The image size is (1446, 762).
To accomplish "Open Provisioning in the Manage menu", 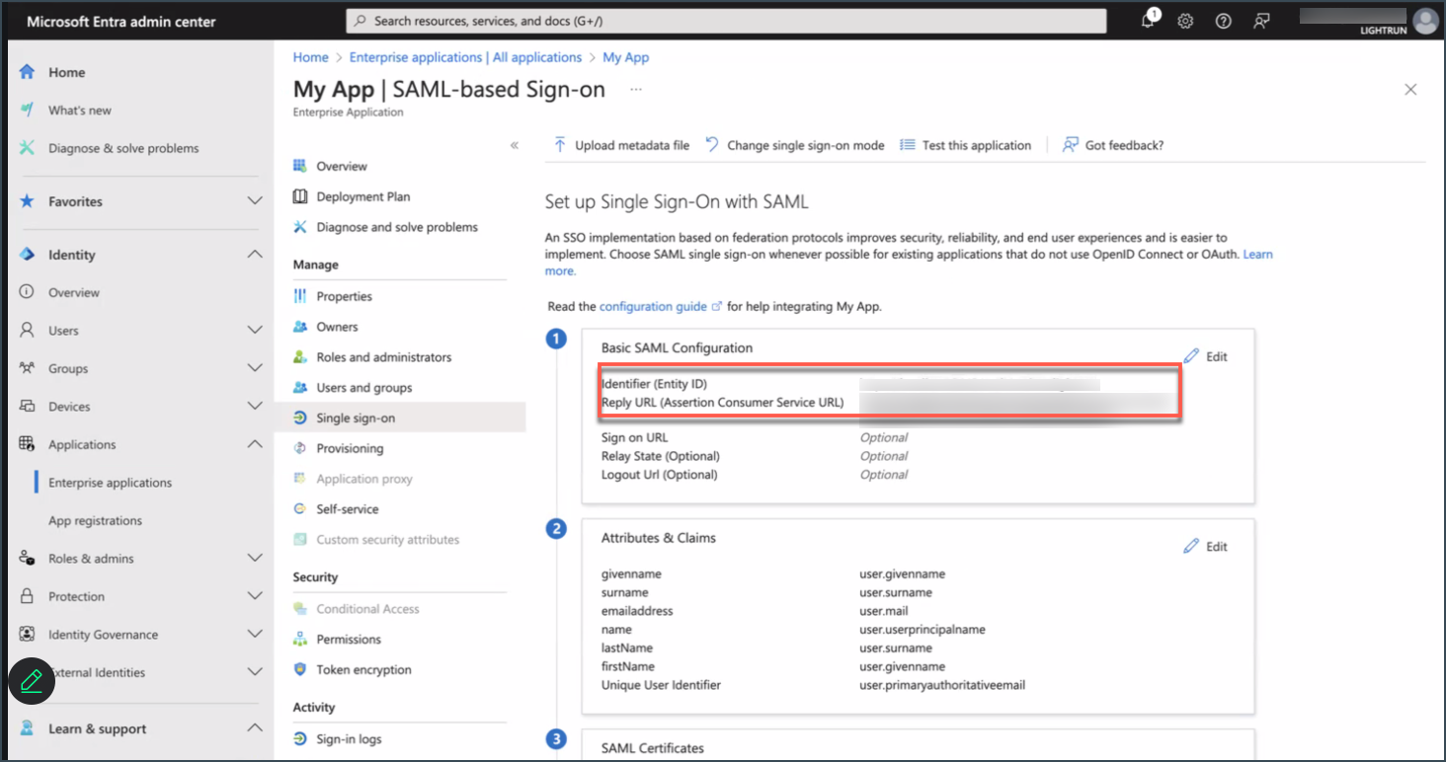I will click(x=350, y=448).
